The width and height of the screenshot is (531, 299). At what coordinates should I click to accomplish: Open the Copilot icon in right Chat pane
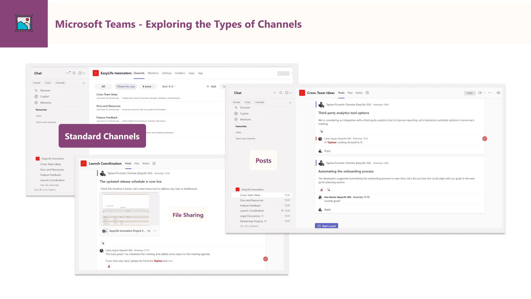236,114
